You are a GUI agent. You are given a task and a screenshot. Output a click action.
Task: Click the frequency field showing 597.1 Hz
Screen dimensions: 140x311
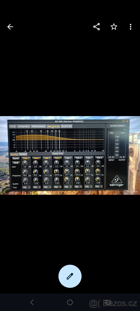click(x=98, y=175)
